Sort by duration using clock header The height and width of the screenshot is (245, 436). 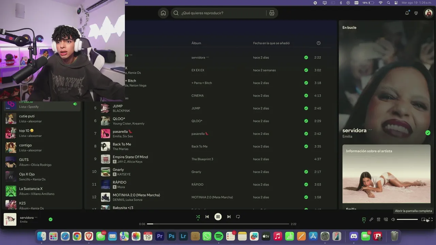point(318,43)
